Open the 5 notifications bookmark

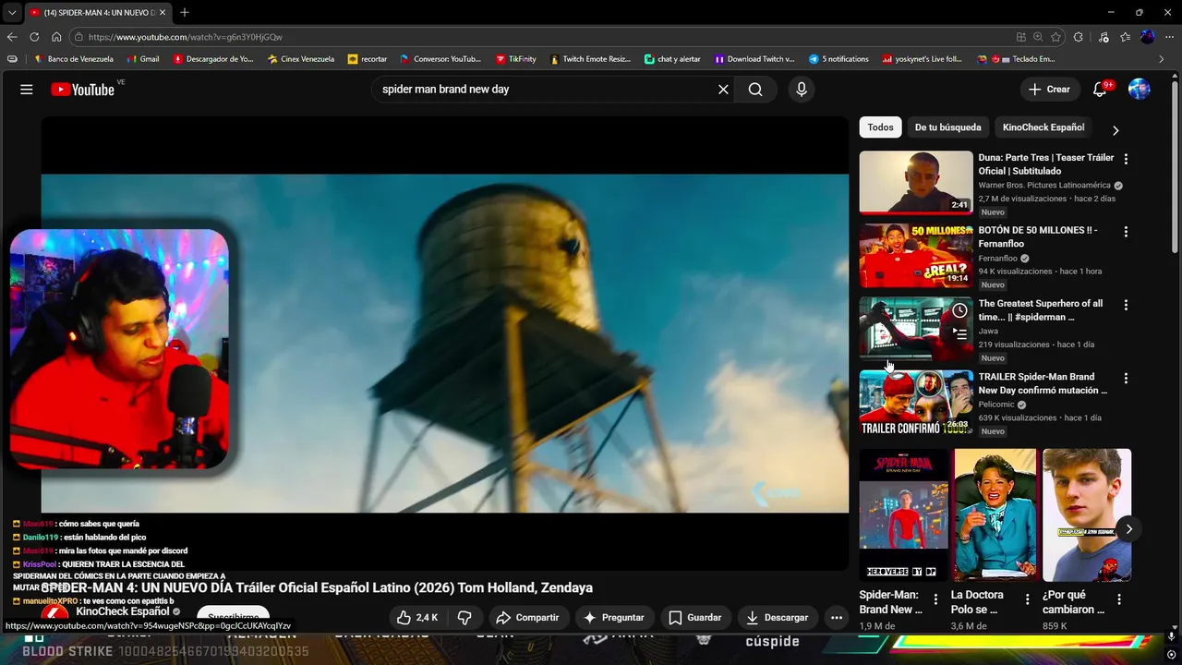838,59
